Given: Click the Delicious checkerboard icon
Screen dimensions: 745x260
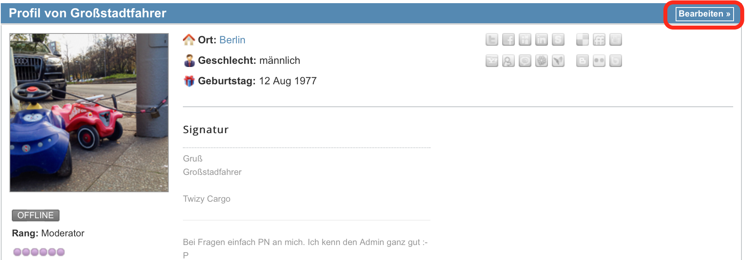Looking at the screenshot, I should pos(583,40).
